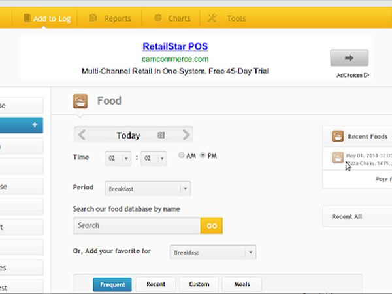Select the AM radio button
Image resolution: width=392 pixels, height=294 pixels.
181,155
